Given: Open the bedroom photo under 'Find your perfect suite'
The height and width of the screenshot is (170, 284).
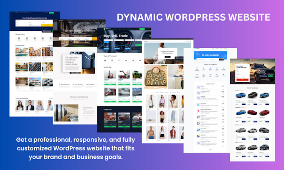Looking at the screenshot, I should click(x=66, y=113).
